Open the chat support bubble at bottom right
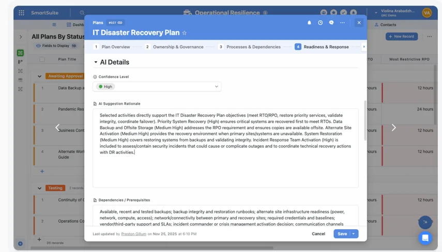This screenshot has height=252, width=442. pyautogui.click(x=425, y=238)
